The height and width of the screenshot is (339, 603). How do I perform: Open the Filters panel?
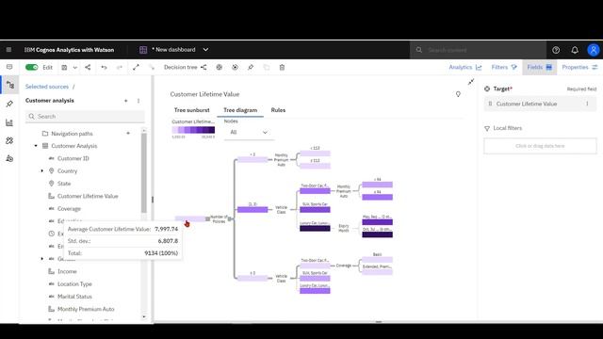(x=504, y=67)
